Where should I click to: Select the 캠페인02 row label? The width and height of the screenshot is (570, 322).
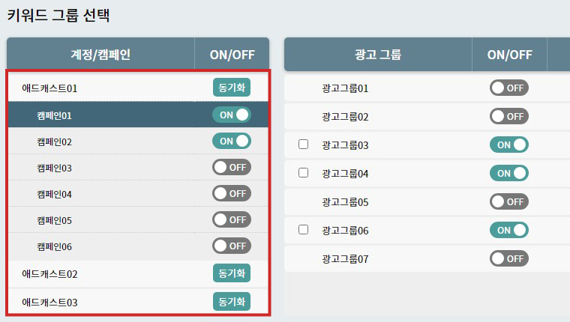54,142
